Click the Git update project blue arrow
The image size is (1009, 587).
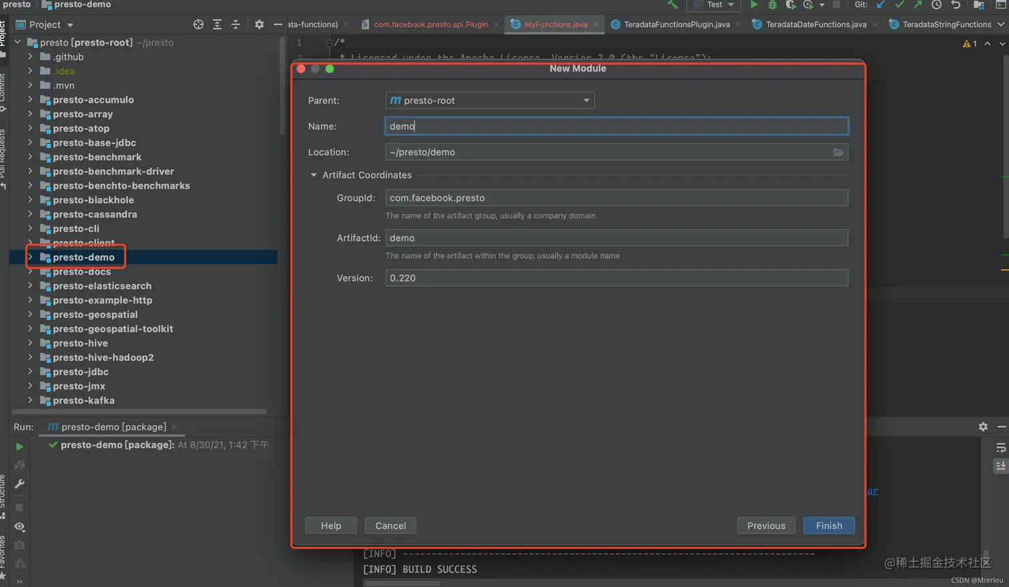881,5
